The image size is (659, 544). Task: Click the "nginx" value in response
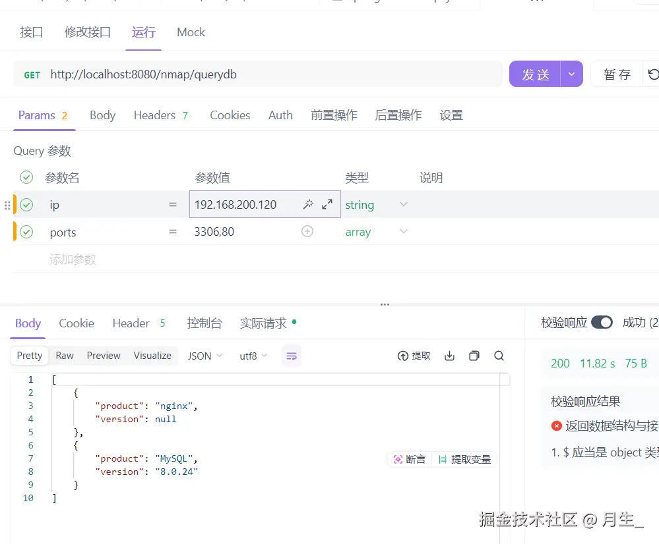click(173, 406)
